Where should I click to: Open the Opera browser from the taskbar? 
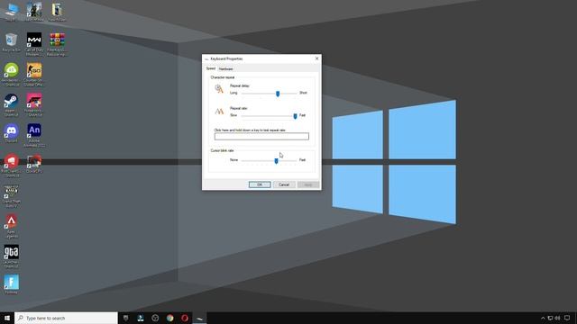(x=185, y=318)
